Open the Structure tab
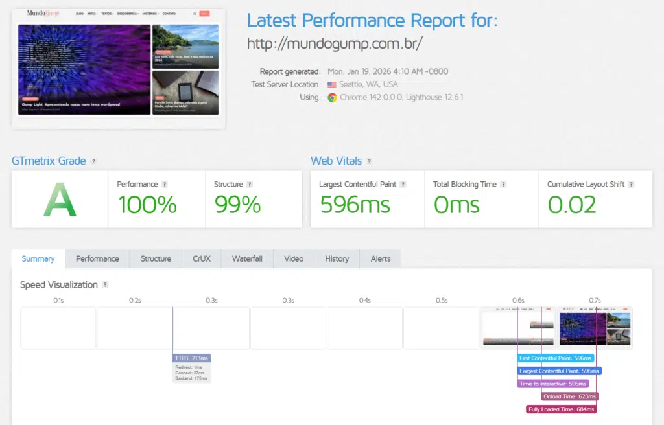 156,258
